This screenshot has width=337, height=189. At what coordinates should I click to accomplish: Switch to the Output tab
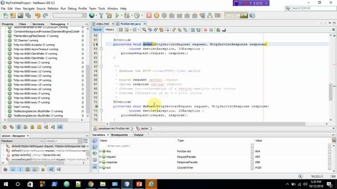[x=138, y=135]
